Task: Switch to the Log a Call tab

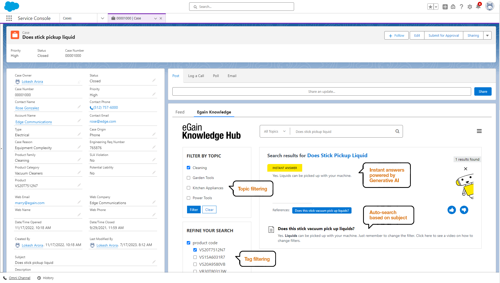Action: [196, 76]
